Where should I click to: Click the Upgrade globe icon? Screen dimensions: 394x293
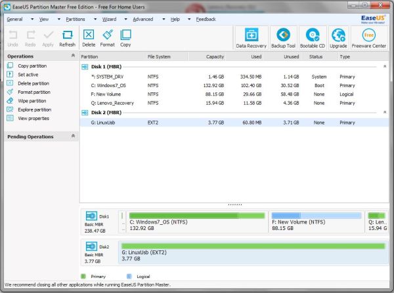point(338,35)
